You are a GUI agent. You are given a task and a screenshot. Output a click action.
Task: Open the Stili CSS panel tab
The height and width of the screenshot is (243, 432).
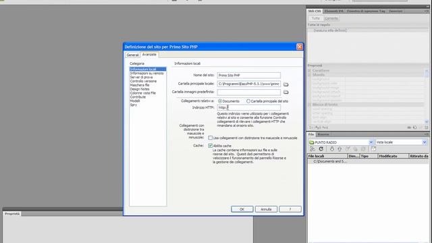[315, 11]
